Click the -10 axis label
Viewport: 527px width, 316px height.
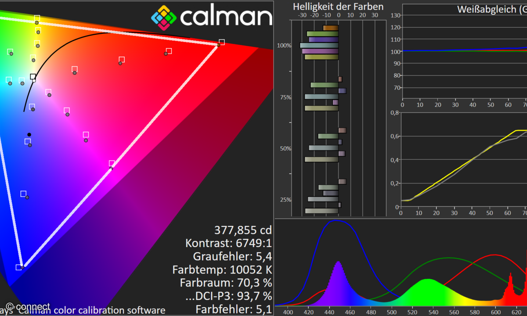pos(326,15)
